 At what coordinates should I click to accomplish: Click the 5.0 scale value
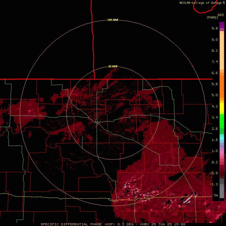(x=215, y=95)
